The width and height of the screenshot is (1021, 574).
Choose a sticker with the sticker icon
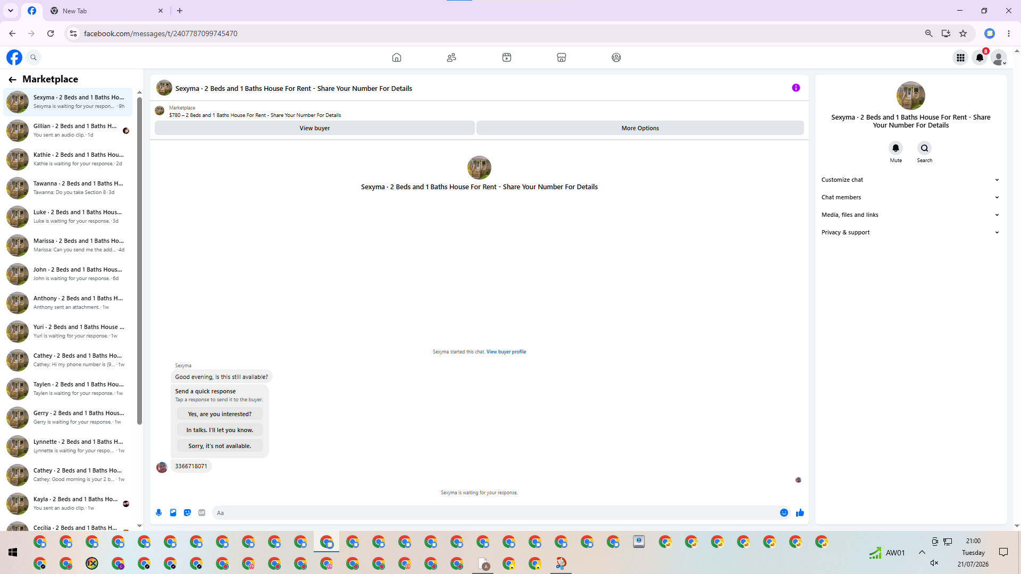click(187, 513)
